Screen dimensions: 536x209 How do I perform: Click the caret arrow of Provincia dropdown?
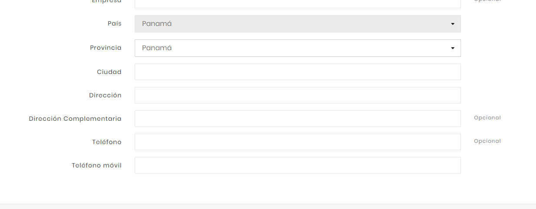coord(452,48)
